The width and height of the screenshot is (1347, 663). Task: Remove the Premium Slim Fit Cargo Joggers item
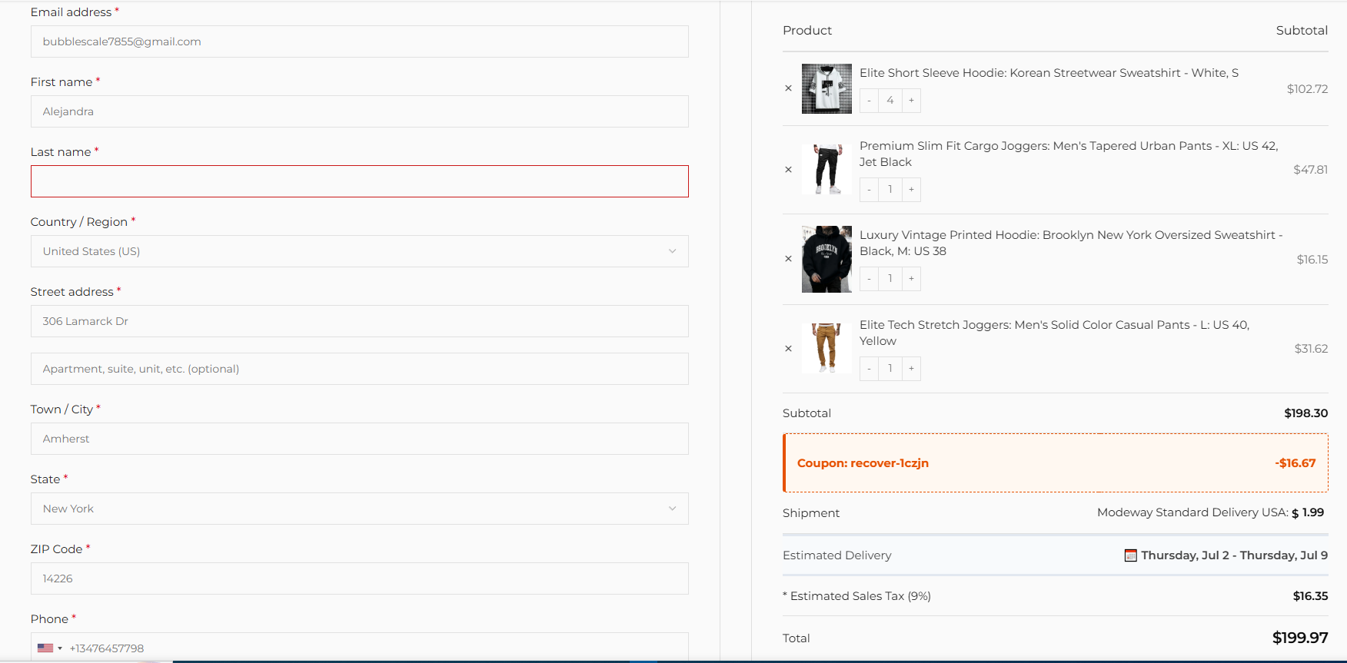pos(788,170)
